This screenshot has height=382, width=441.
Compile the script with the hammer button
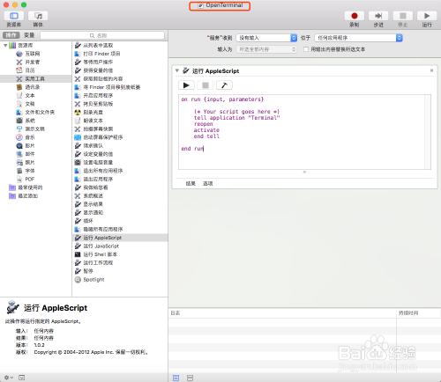click(x=224, y=85)
